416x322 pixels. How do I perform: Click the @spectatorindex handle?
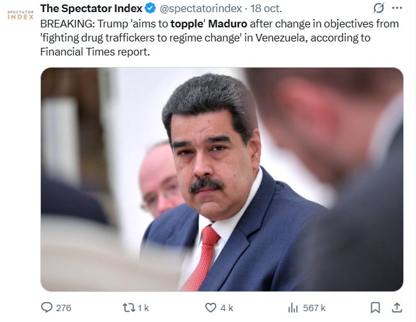tap(200, 9)
